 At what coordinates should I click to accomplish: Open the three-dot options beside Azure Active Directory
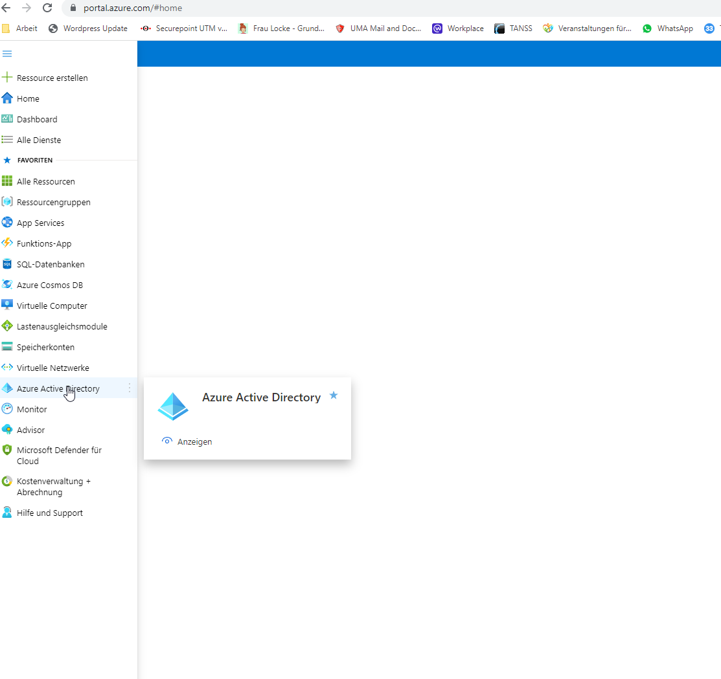(130, 388)
